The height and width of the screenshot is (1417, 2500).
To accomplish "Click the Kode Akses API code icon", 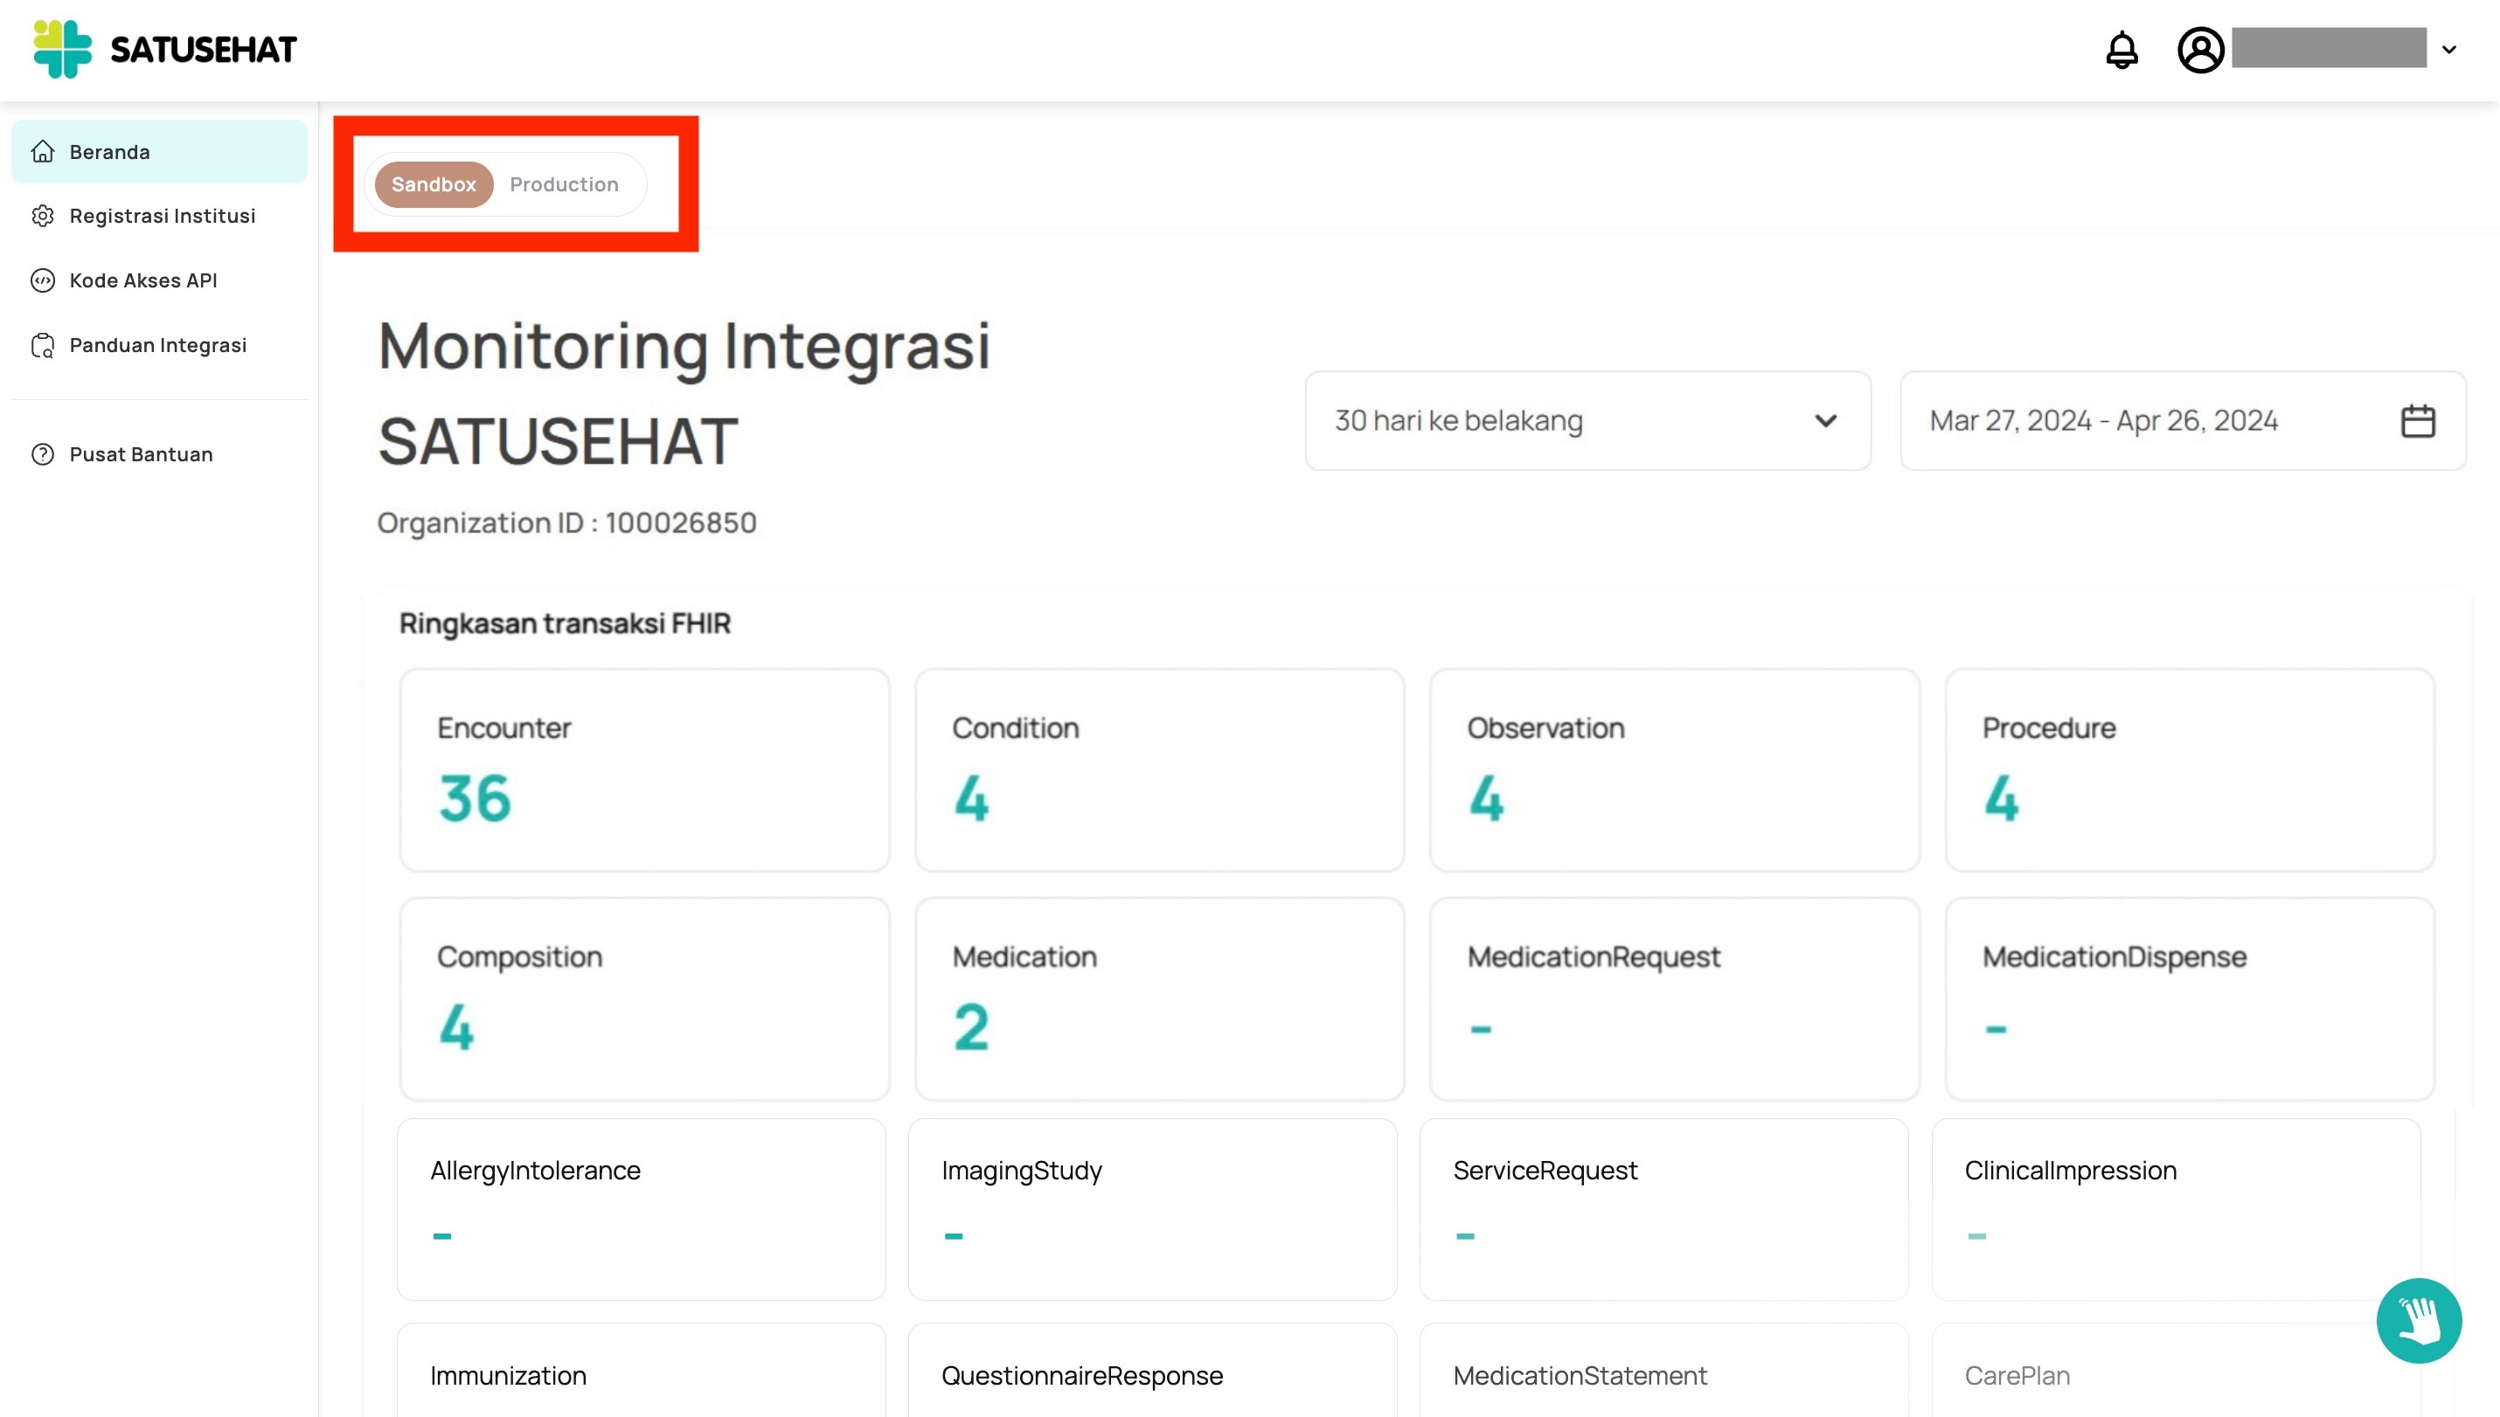I will [x=43, y=280].
